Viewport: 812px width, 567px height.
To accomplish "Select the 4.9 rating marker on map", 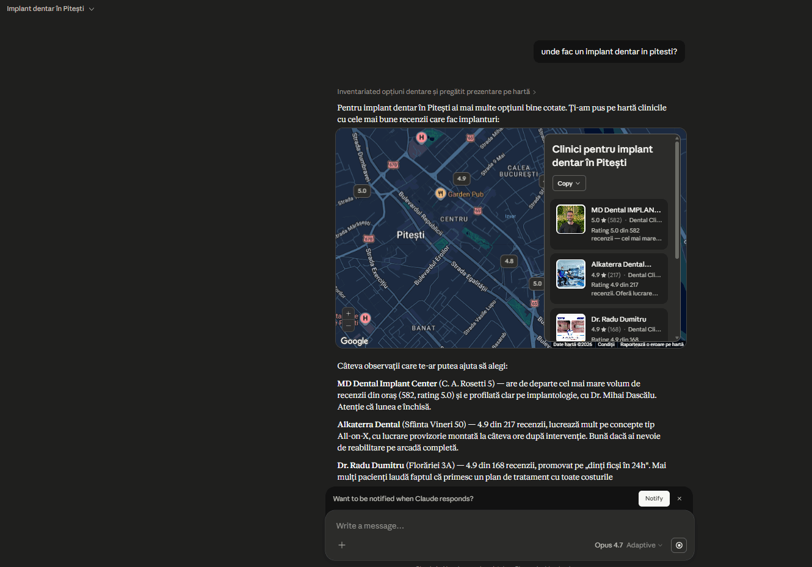I will [462, 179].
